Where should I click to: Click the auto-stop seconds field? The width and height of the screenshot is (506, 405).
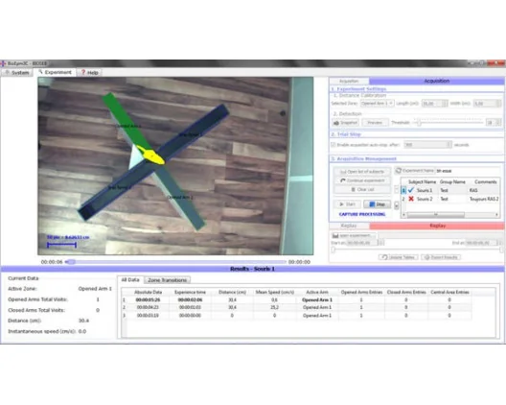tap(427, 145)
